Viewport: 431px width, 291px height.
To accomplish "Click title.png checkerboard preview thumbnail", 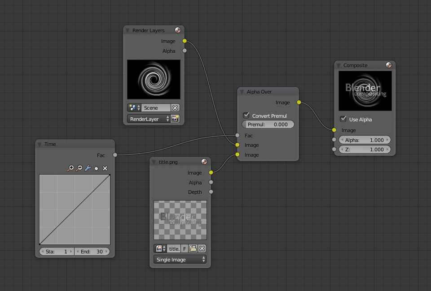I will pyautogui.click(x=180, y=220).
